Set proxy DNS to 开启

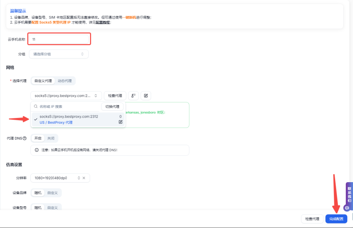point(38,138)
